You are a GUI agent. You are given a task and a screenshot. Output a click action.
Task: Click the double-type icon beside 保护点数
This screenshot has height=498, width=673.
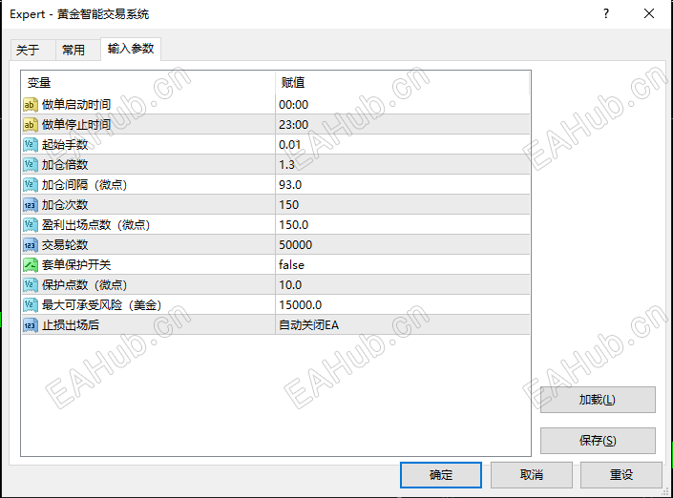[30, 285]
